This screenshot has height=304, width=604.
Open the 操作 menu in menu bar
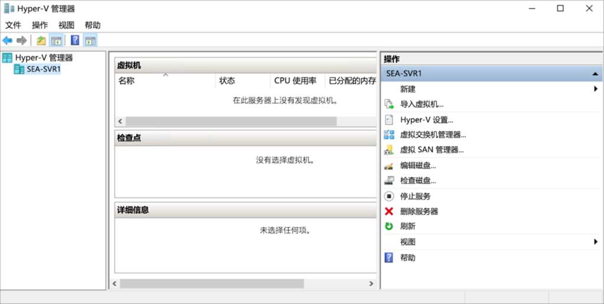[x=40, y=25]
